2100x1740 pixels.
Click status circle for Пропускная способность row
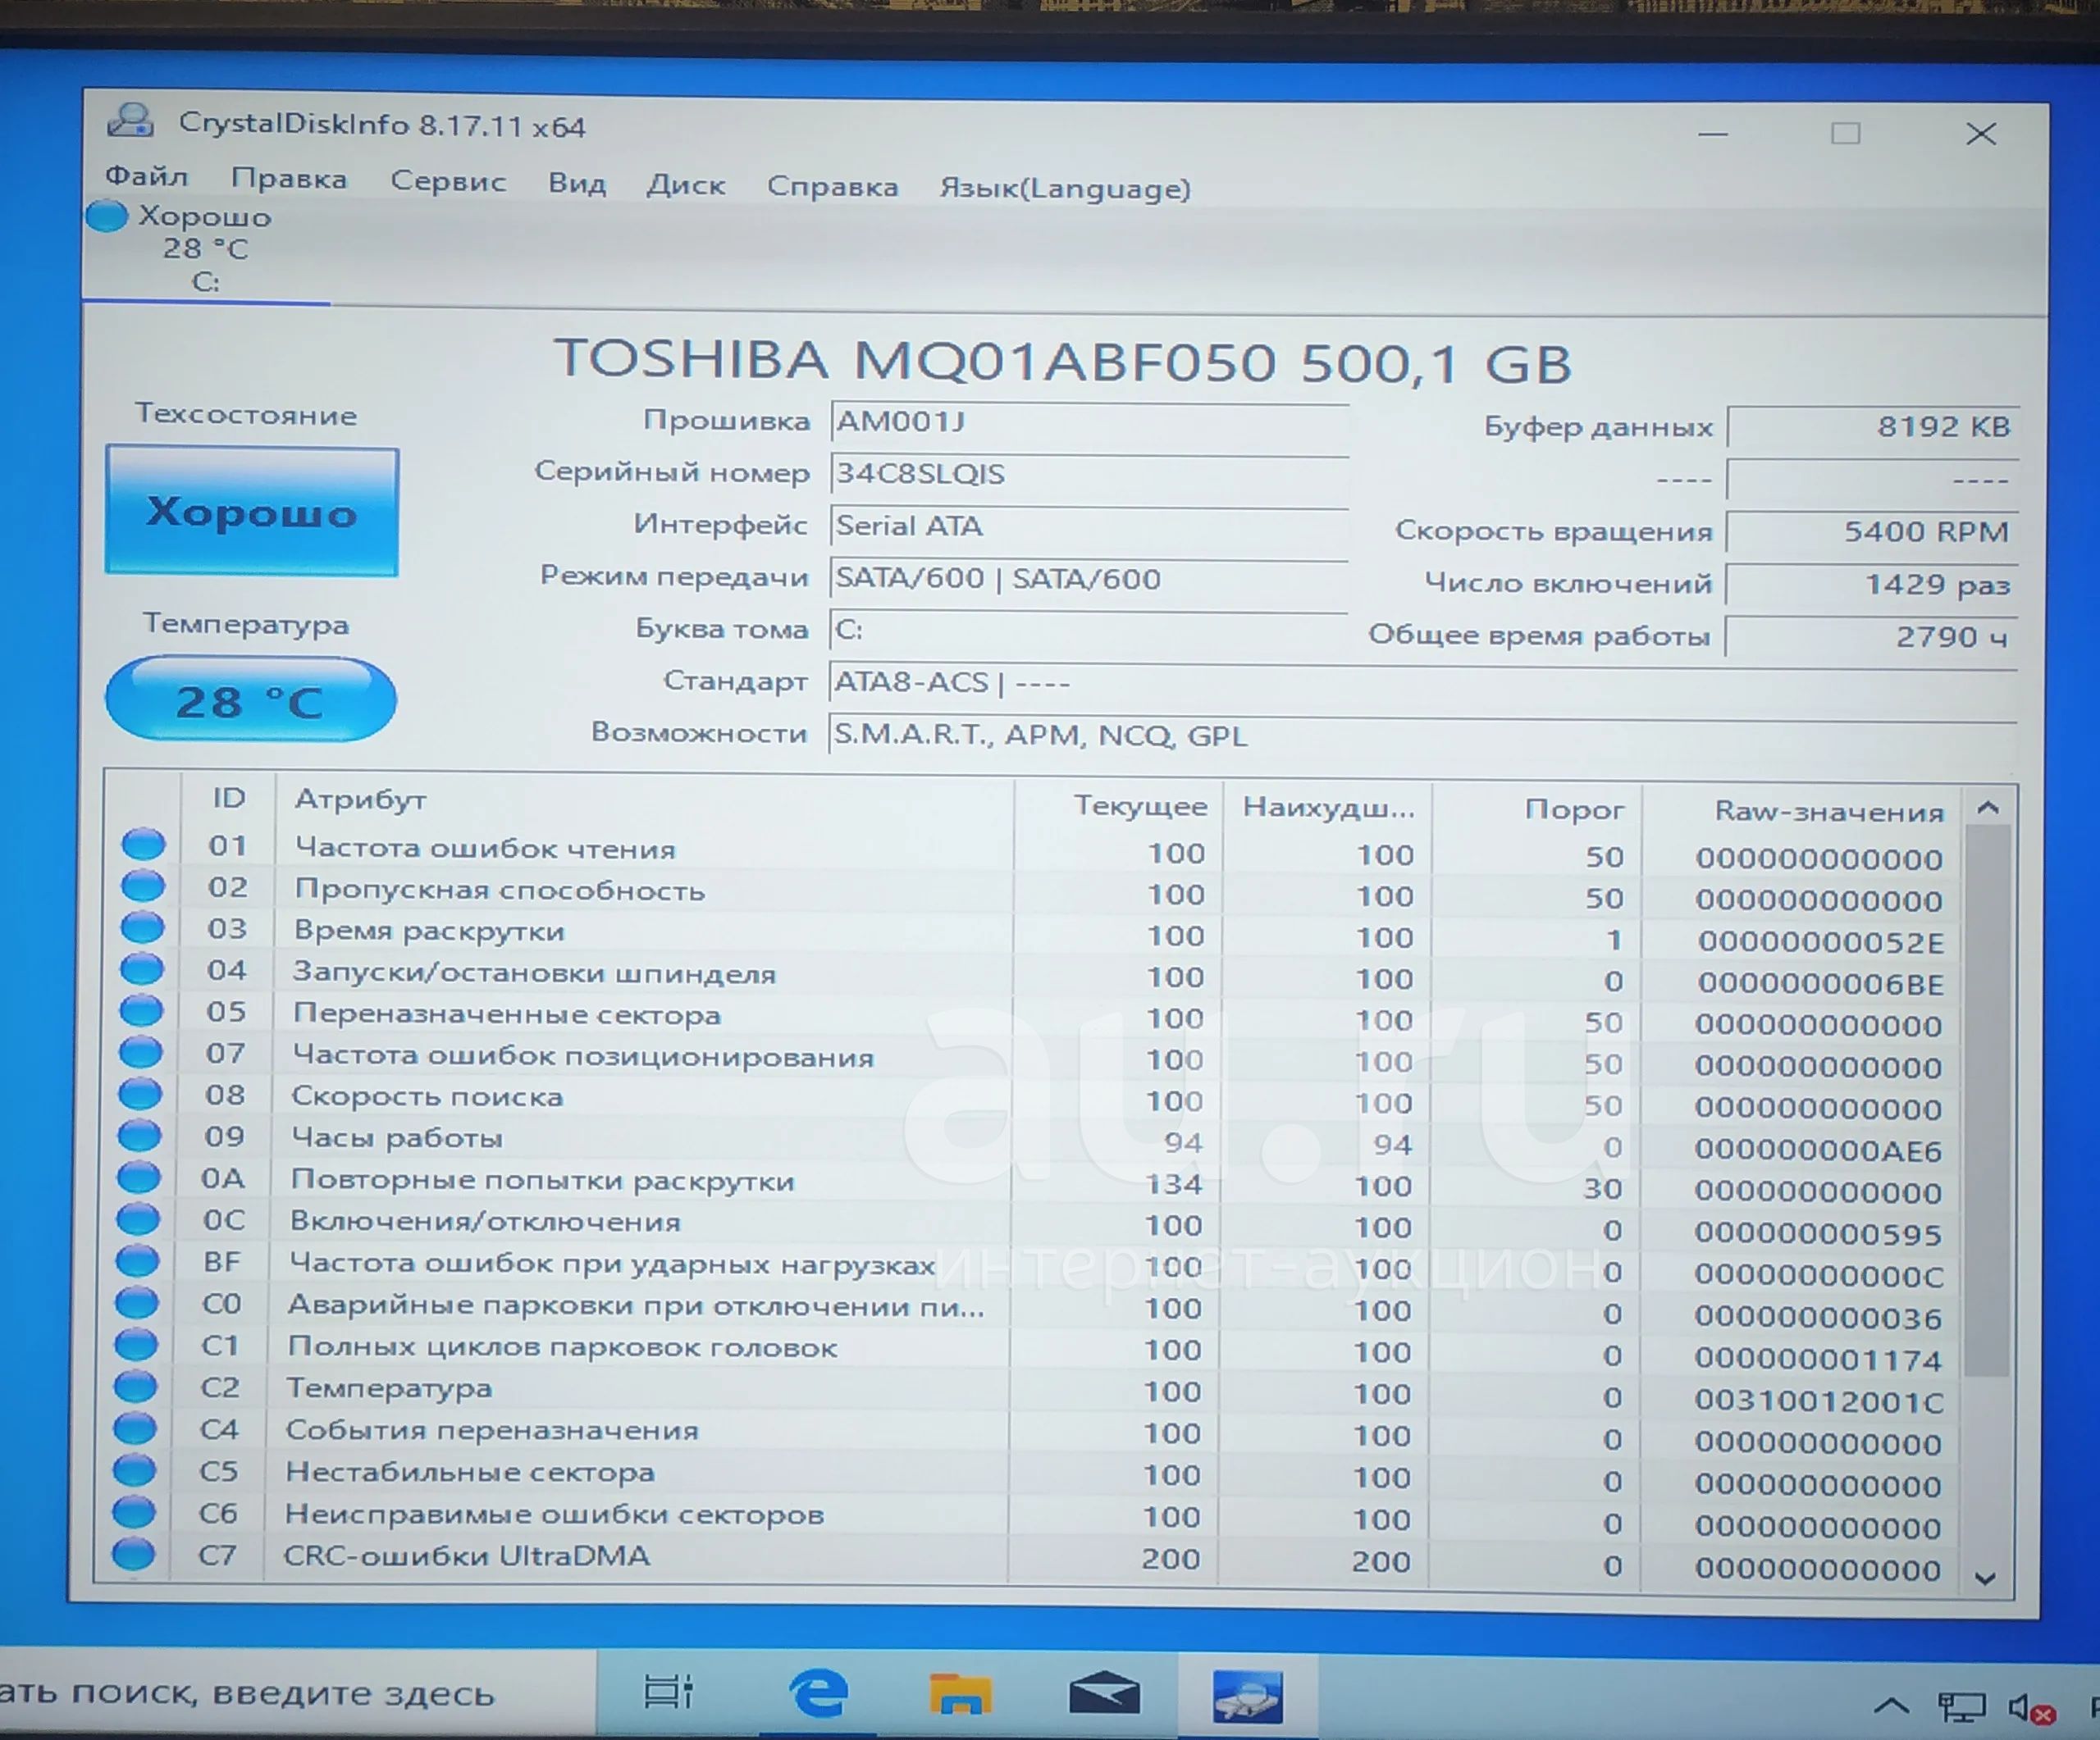(143, 886)
